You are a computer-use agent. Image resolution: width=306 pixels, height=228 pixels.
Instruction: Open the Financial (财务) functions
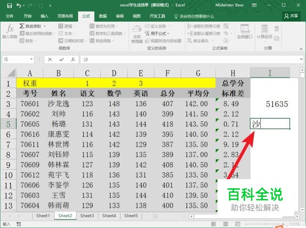[x=28, y=41]
